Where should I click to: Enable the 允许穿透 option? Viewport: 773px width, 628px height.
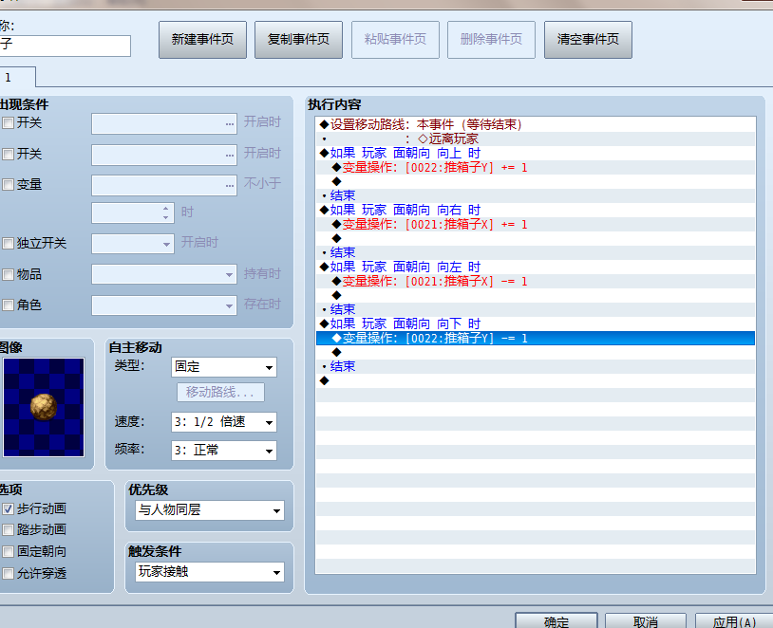click(8, 573)
